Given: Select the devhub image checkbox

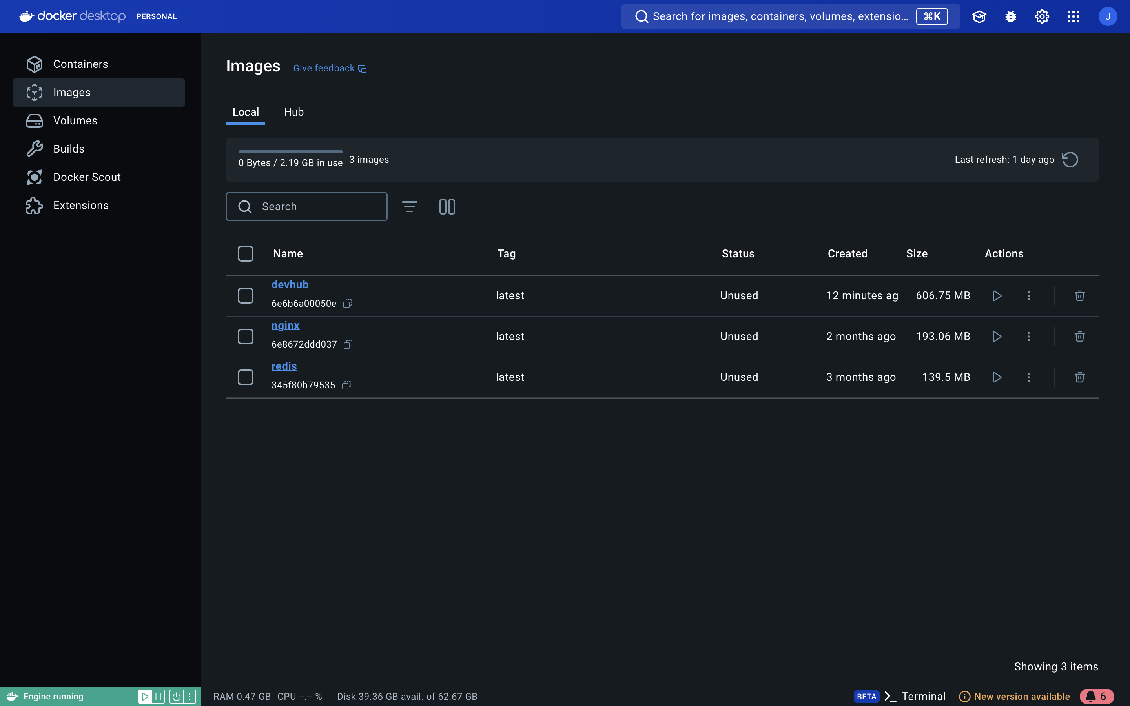Looking at the screenshot, I should (246, 296).
